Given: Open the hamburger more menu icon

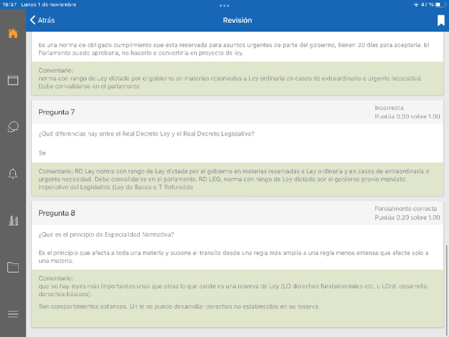Looking at the screenshot, I should point(13,314).
